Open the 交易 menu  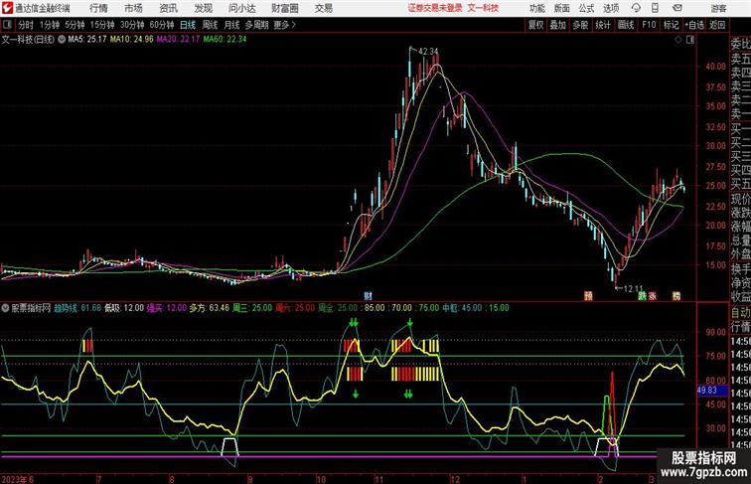pyautogui.click(x=324, y=8)
